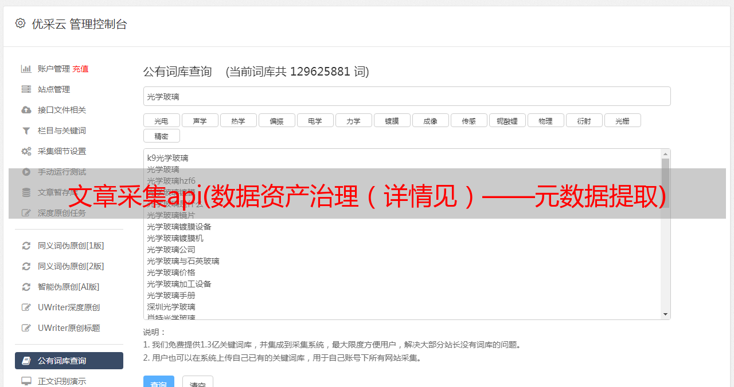The width and height of the screenshot is (734, 387).
Task: Click the 光学玻璃公司 result row
Action: [x=171, y=250]
